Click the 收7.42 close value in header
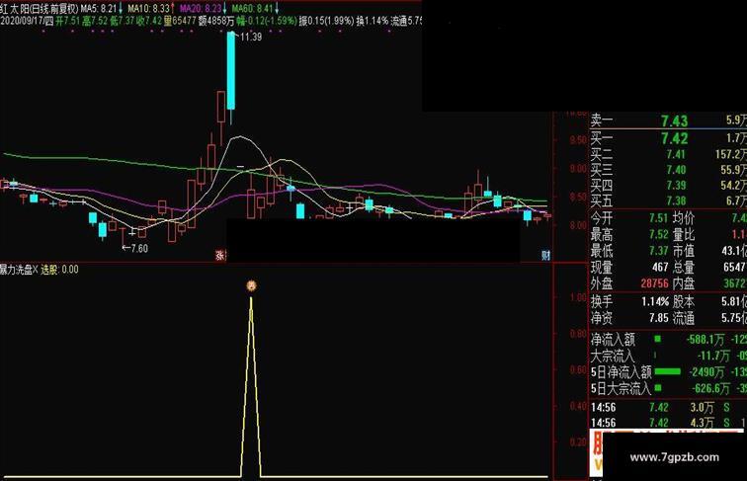 point(149,21)
